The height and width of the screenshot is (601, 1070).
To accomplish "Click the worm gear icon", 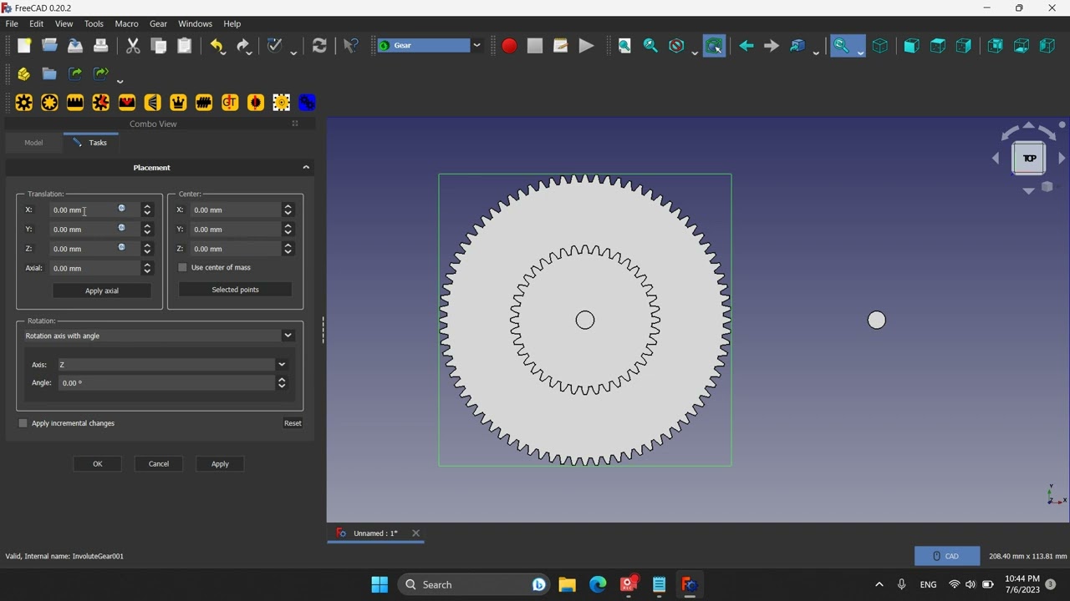I will pos(204,102).
